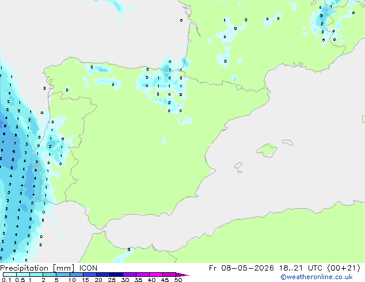This screenshot has height=282, width=365.
Task: Click the 10 to 15 mm legend swatch
Action: [76, 275]
